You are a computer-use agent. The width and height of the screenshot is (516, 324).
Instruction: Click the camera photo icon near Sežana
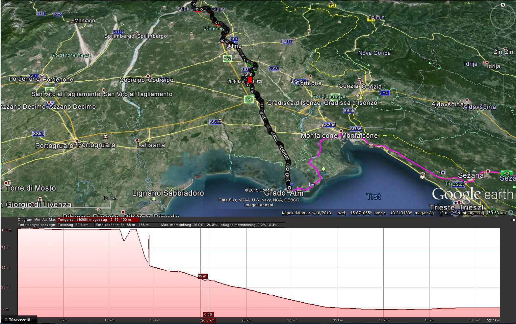click(x=443, y=173)
